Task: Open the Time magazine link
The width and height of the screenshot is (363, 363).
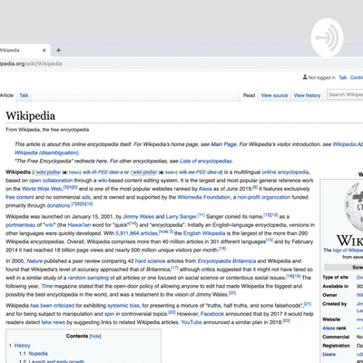Action: pos(47,286)
